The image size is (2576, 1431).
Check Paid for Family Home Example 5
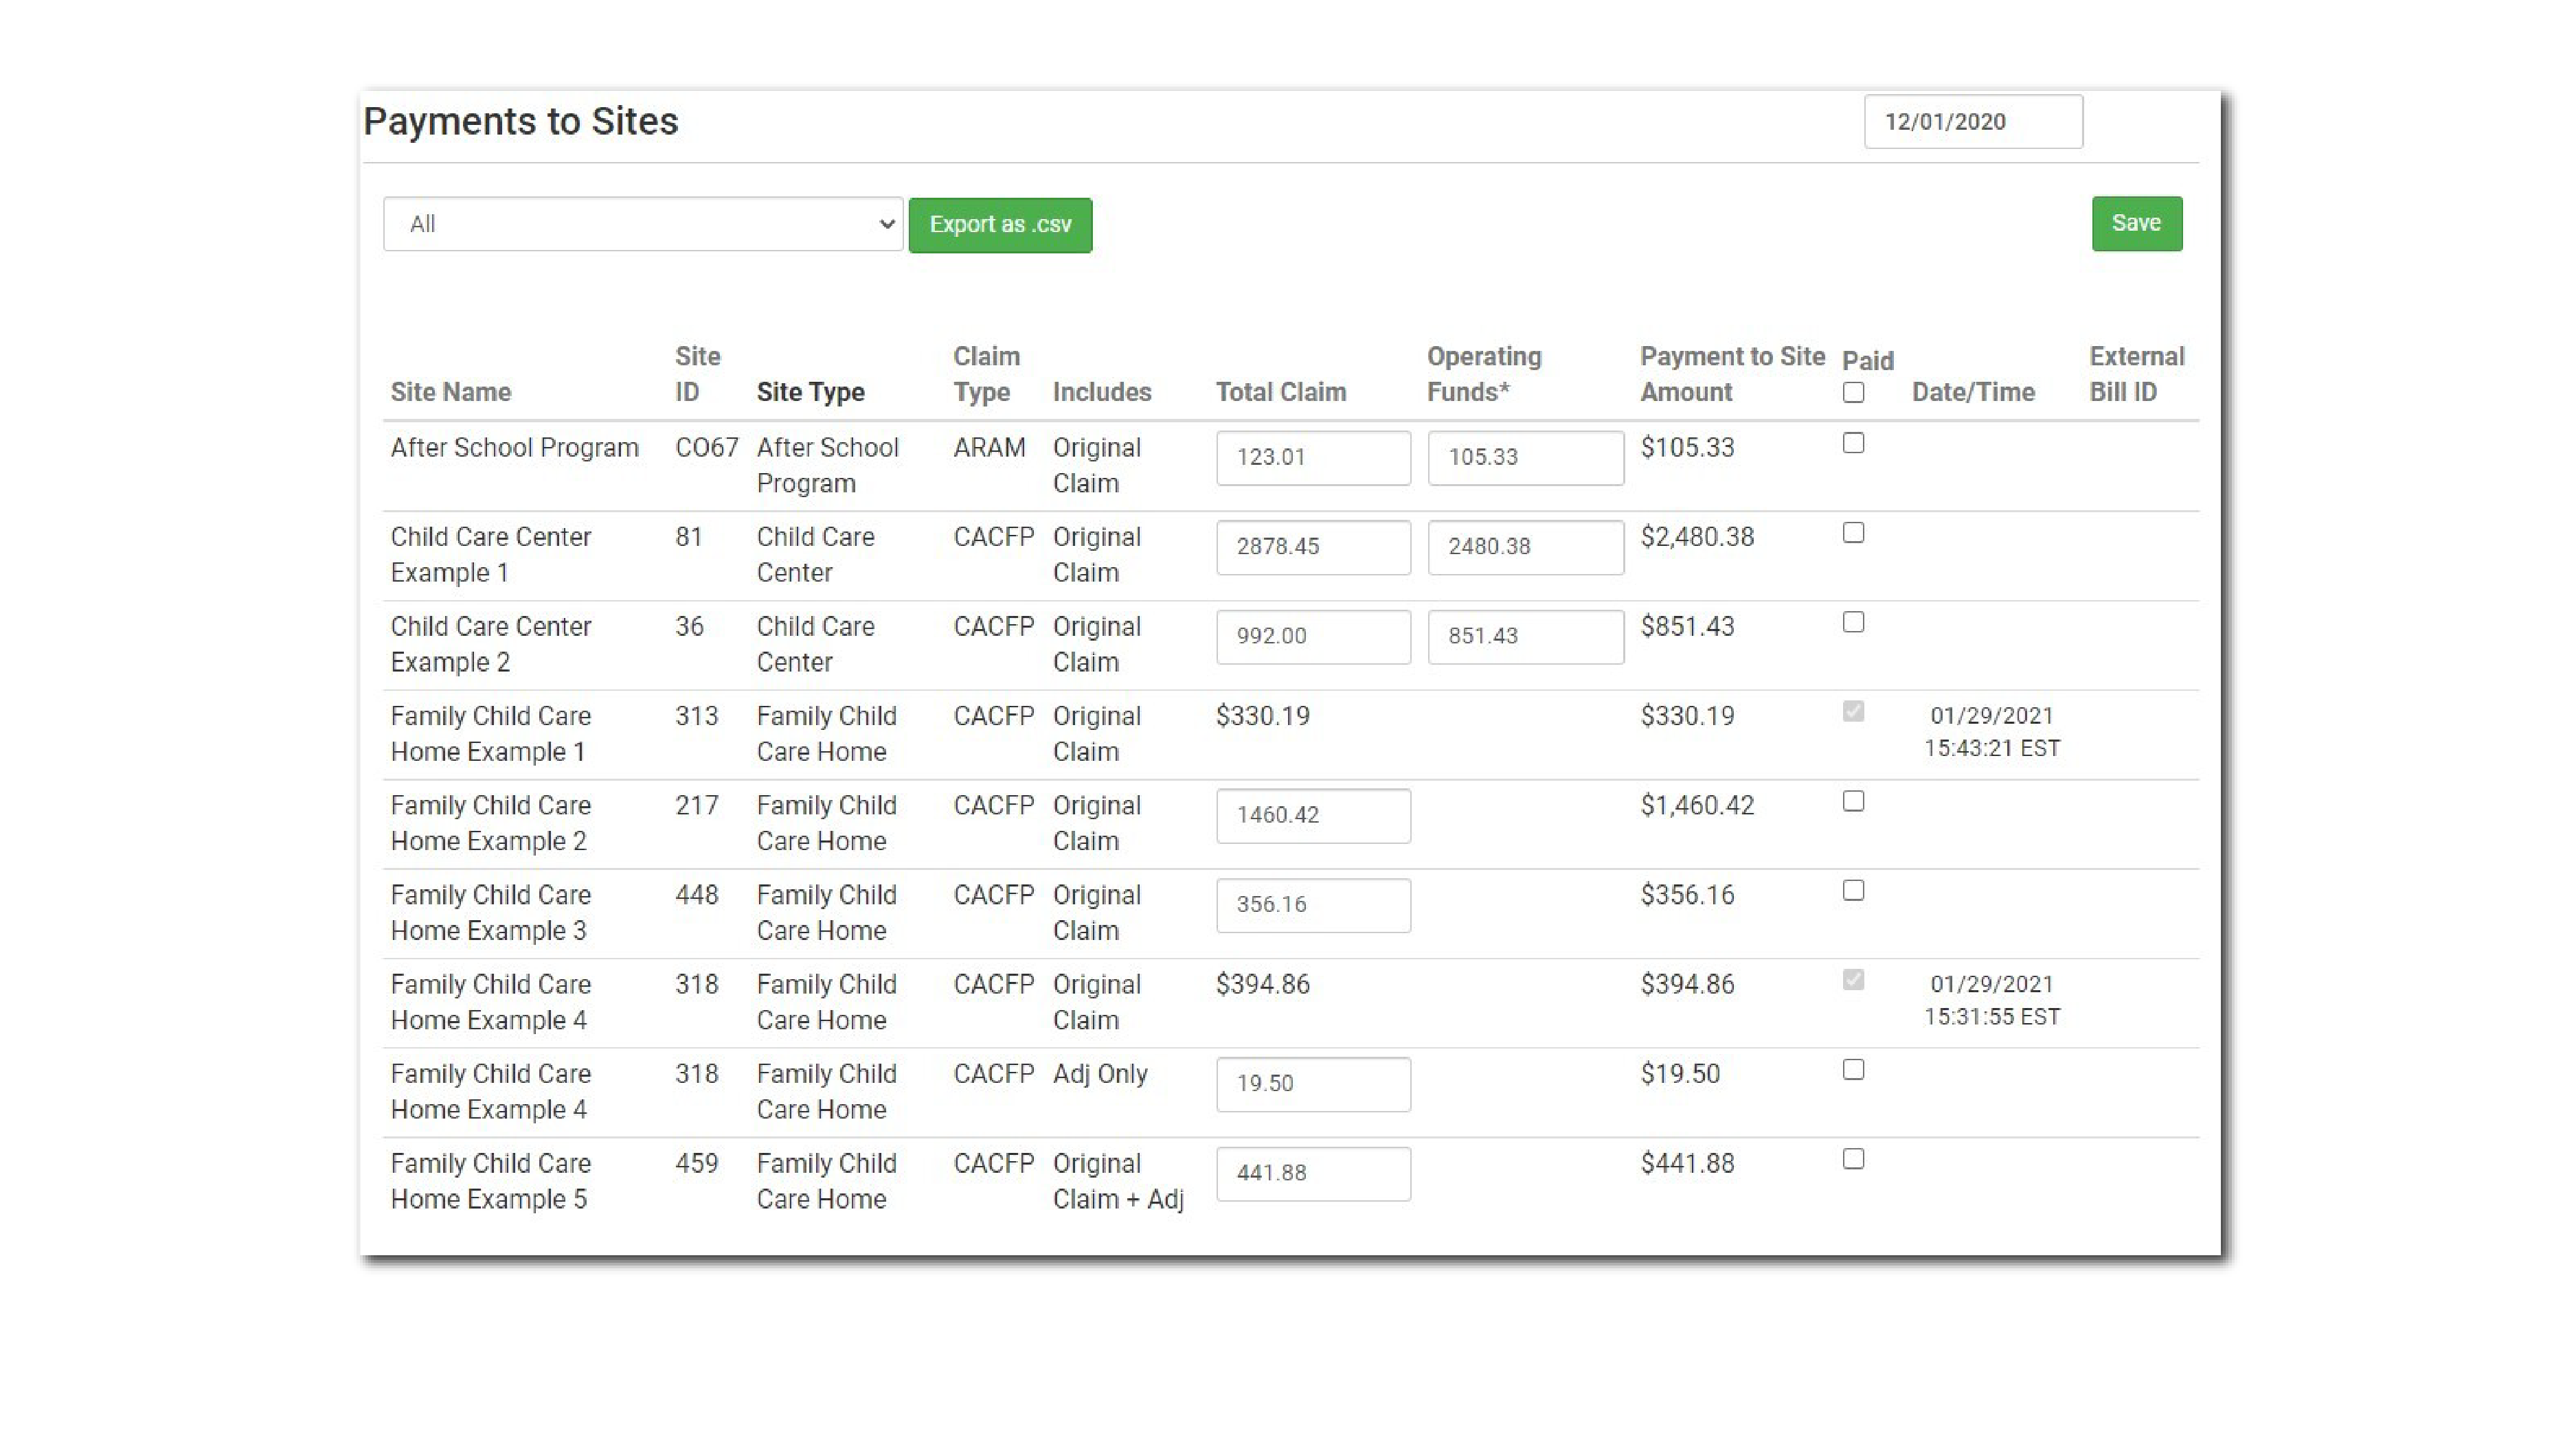[x=1853, y=1158]
